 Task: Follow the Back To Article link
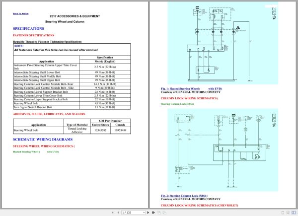tap(21, 14)
